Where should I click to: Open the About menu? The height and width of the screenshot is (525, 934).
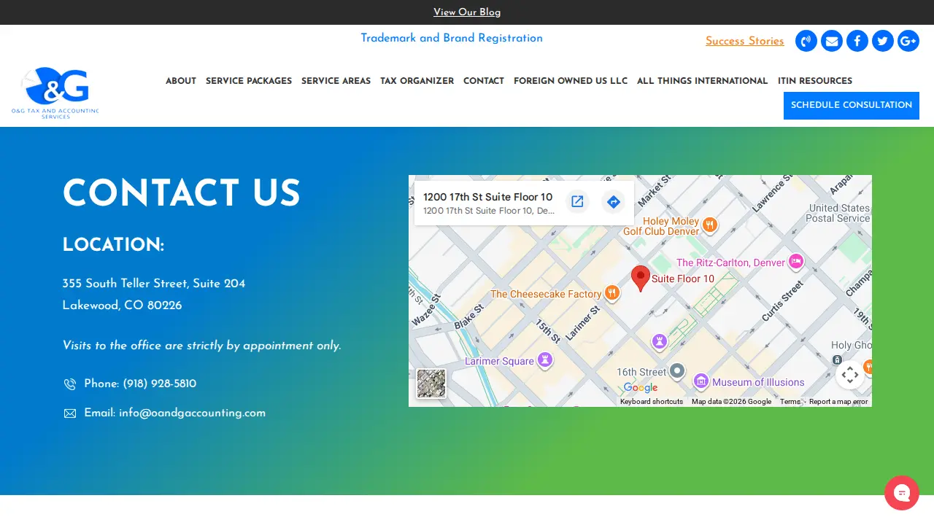coord(181,81)
